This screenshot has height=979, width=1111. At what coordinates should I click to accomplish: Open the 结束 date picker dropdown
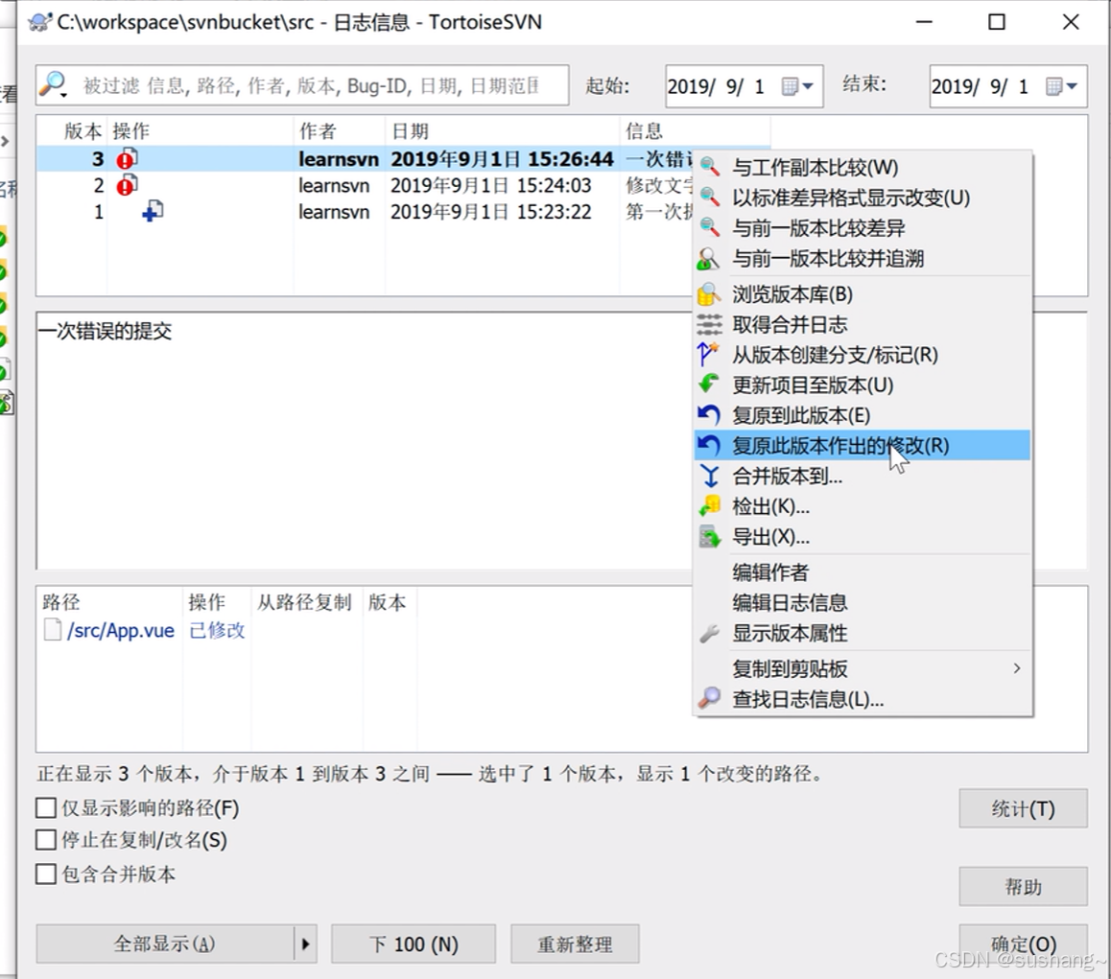coord(1062,86)
